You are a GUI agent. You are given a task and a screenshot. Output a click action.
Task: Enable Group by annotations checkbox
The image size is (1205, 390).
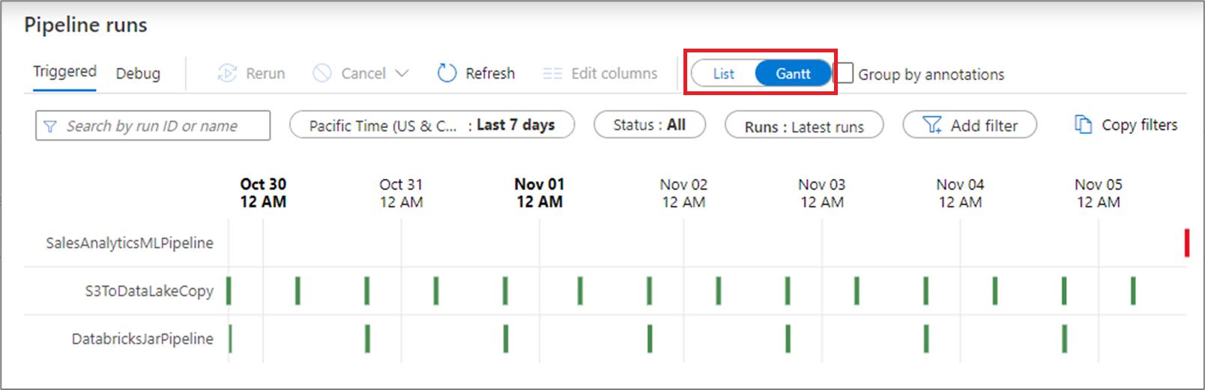(x=845, y=73)
